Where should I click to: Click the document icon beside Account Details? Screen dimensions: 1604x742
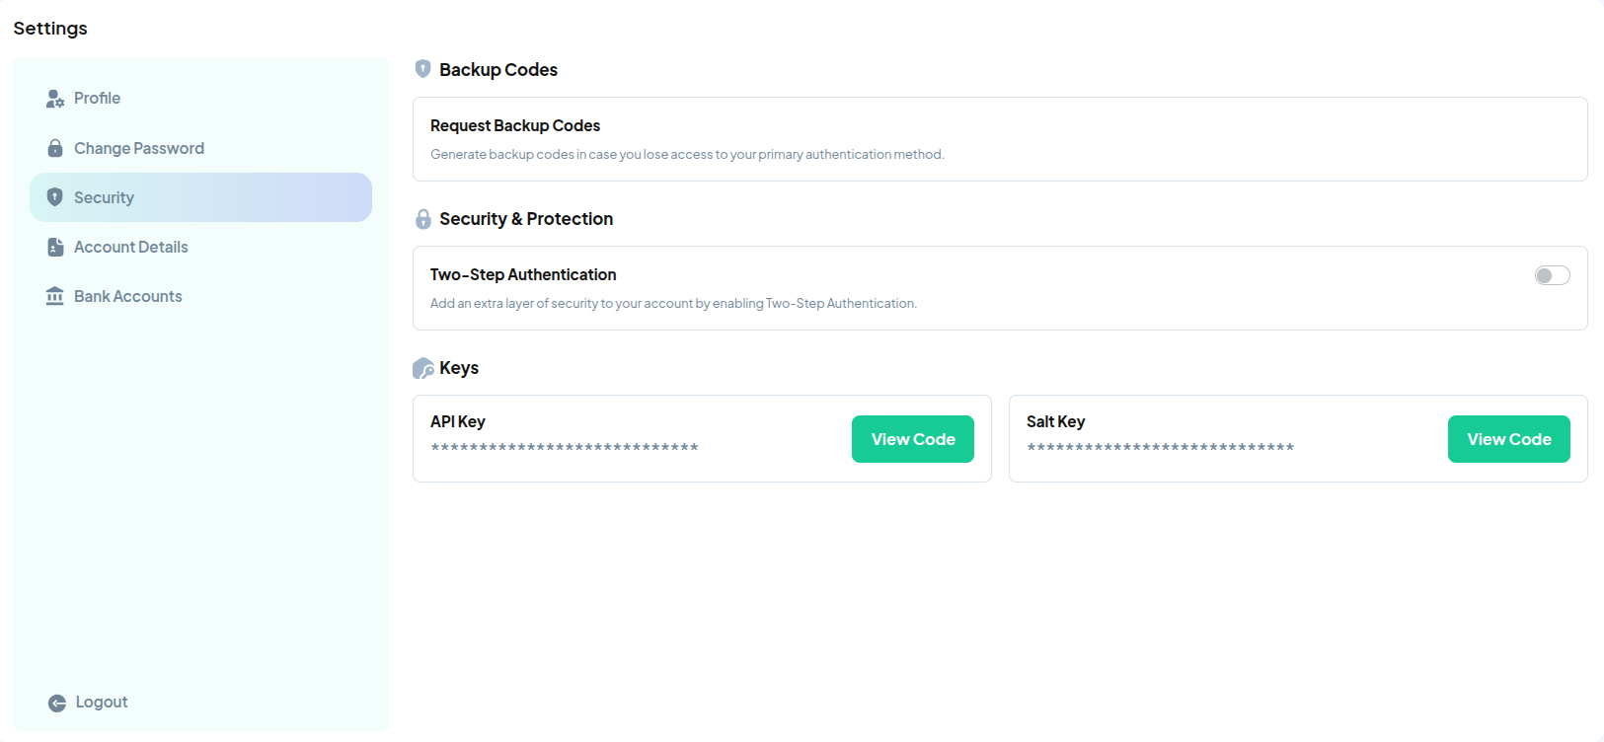[x=55, y=246]
